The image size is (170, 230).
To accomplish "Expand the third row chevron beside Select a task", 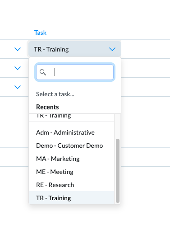I will [18, 87].
